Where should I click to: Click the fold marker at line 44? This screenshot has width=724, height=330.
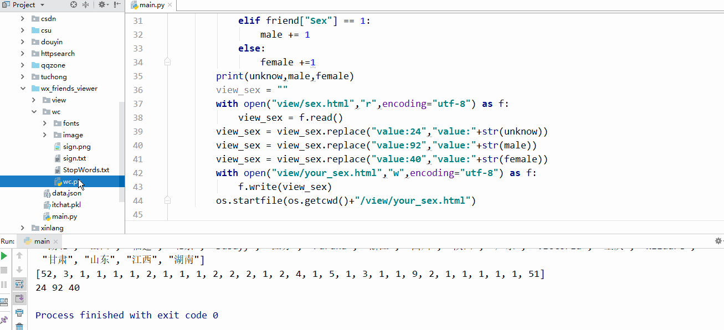pos(167,200)
